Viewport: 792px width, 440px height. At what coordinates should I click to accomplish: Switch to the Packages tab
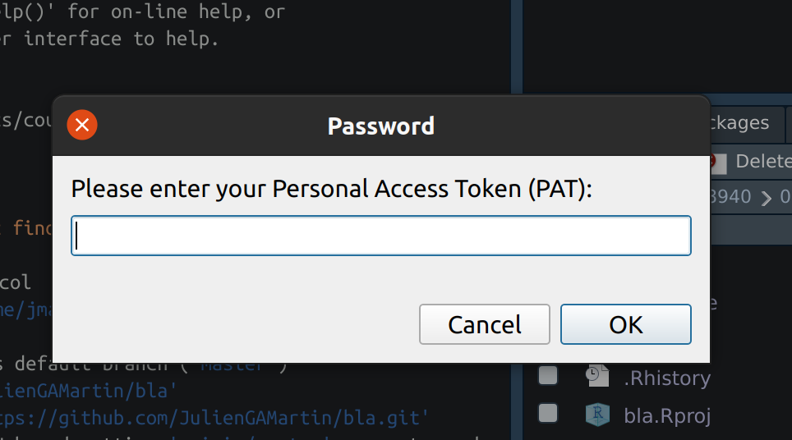(739, 123)
